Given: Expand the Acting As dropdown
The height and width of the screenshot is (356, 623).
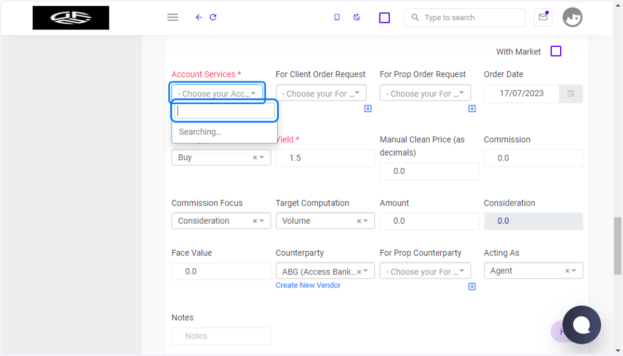Looking at the screenshot, I should pos(574,270).
